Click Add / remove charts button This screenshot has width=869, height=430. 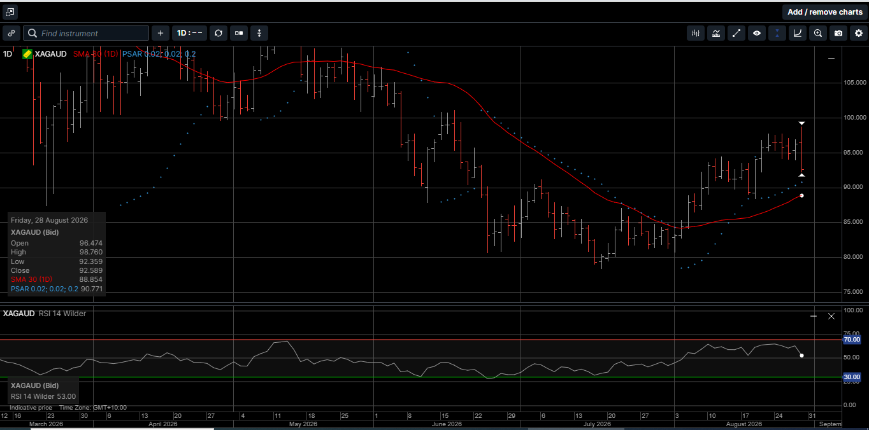coord(824,12)
